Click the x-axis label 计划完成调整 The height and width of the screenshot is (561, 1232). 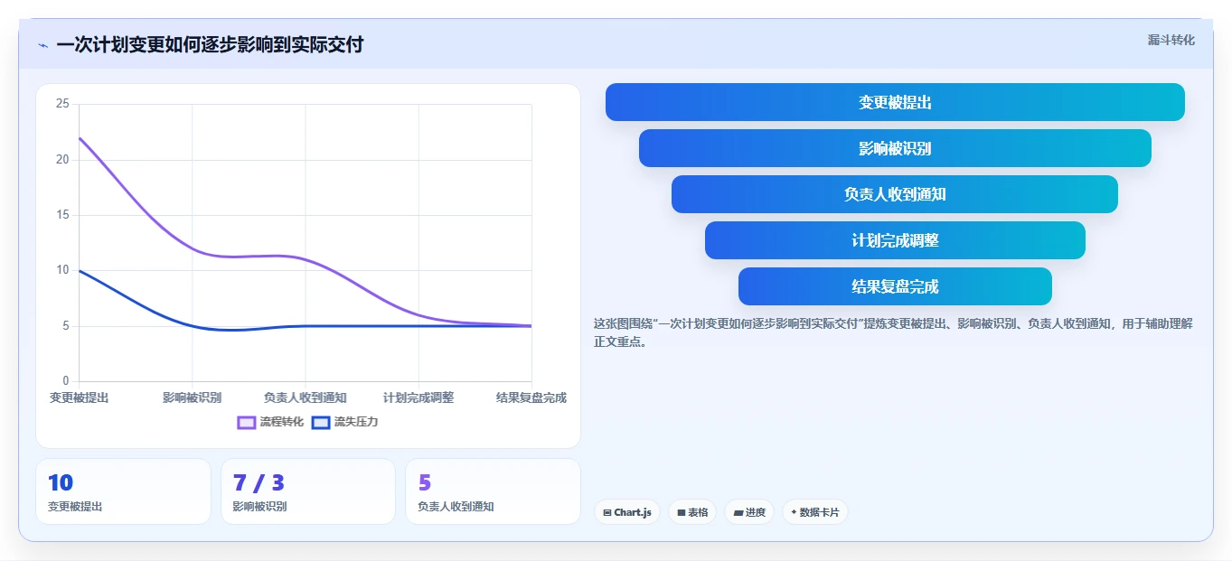tap(419, 397)
